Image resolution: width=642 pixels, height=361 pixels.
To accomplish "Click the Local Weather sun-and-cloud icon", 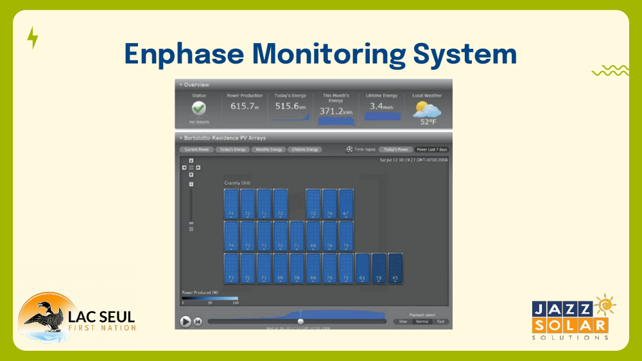I will [x=427, y=110].
